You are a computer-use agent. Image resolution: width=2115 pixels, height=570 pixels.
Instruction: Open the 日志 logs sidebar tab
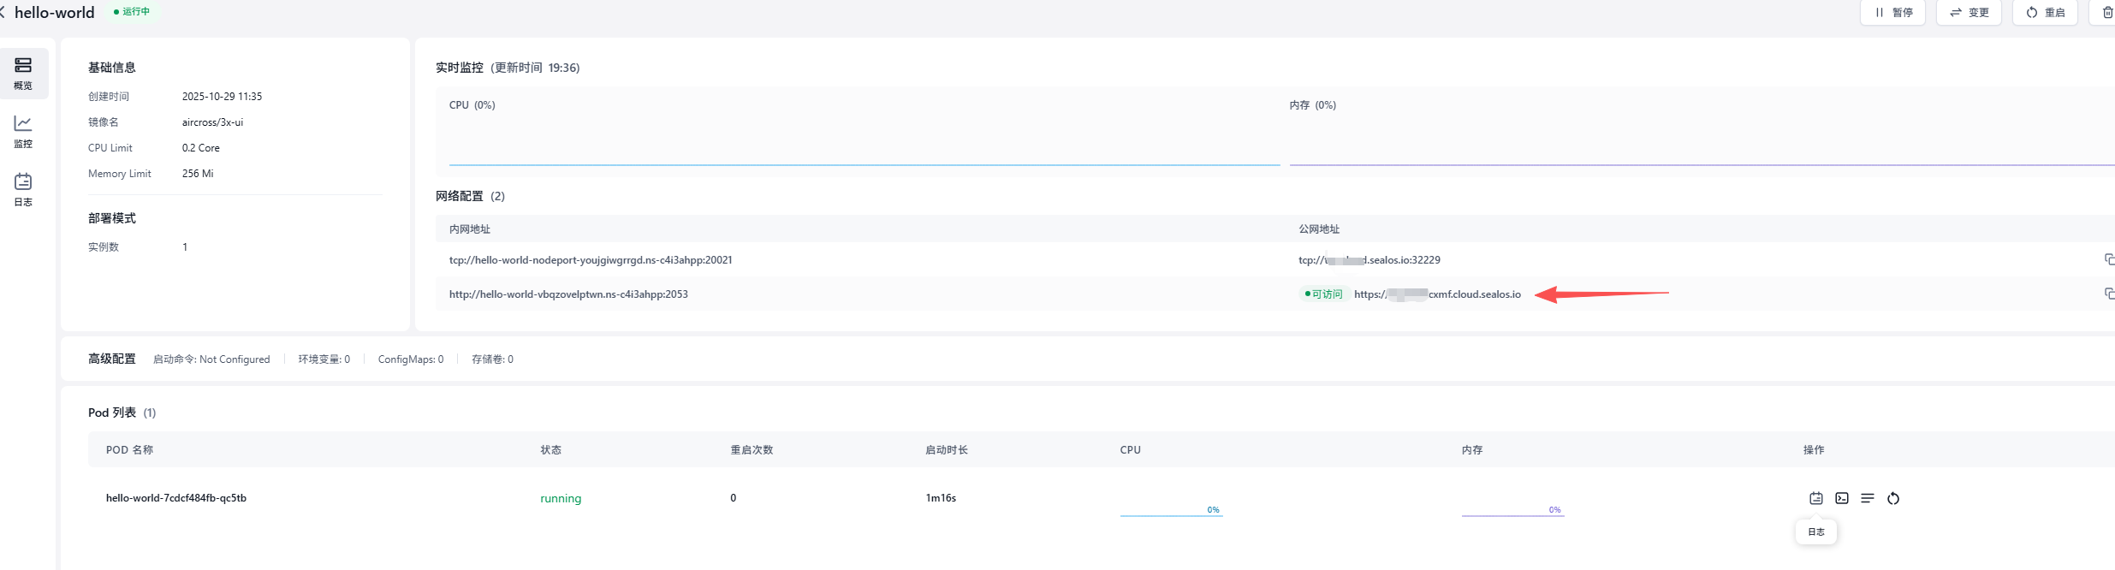click(x=23, y=190)
